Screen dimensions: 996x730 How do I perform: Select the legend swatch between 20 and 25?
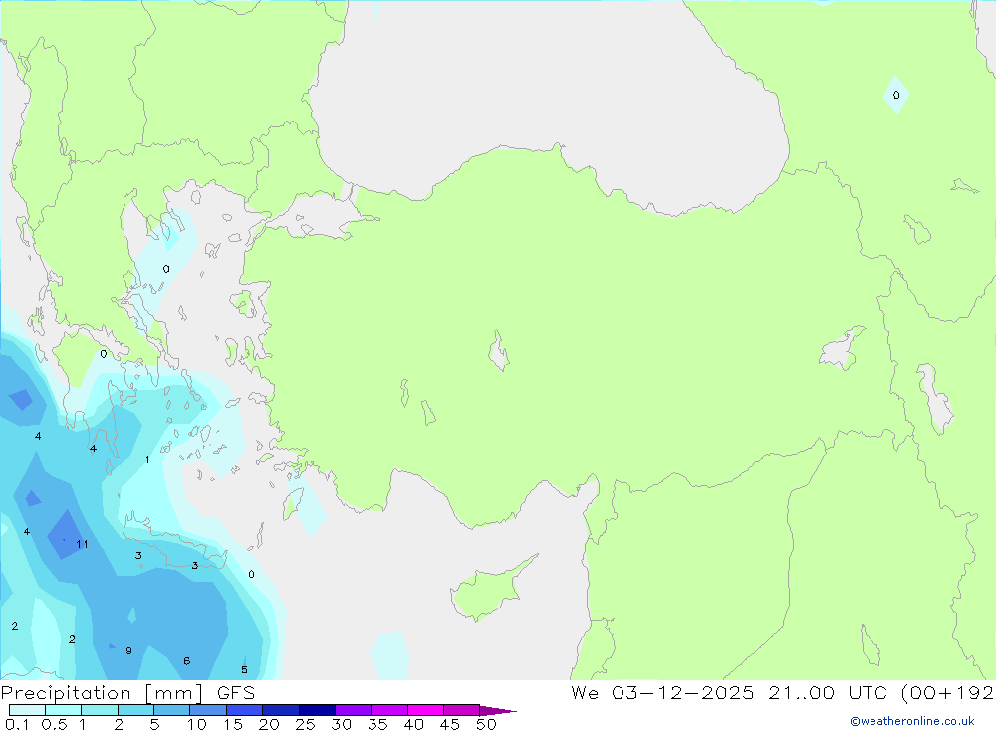click(280, 710)
